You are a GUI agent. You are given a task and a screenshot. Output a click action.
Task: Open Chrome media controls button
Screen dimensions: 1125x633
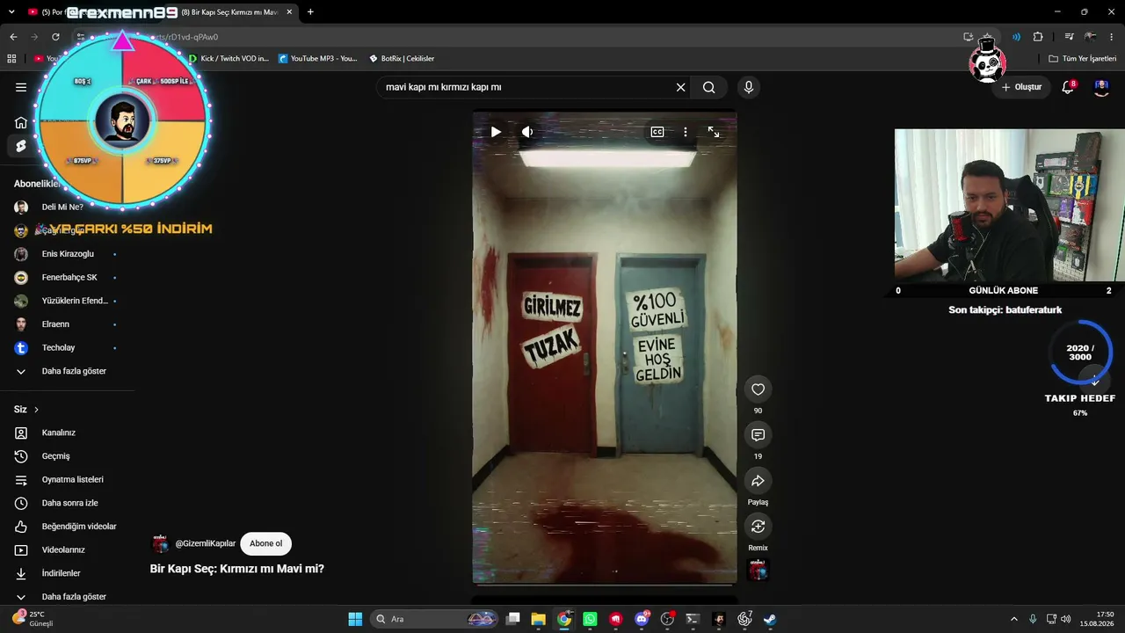tap(1069, 37)
